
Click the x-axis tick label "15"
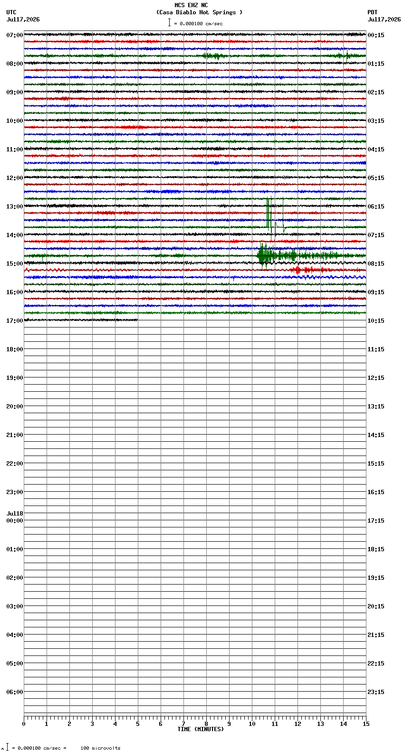pyautogui.click(x=366, y=724)
